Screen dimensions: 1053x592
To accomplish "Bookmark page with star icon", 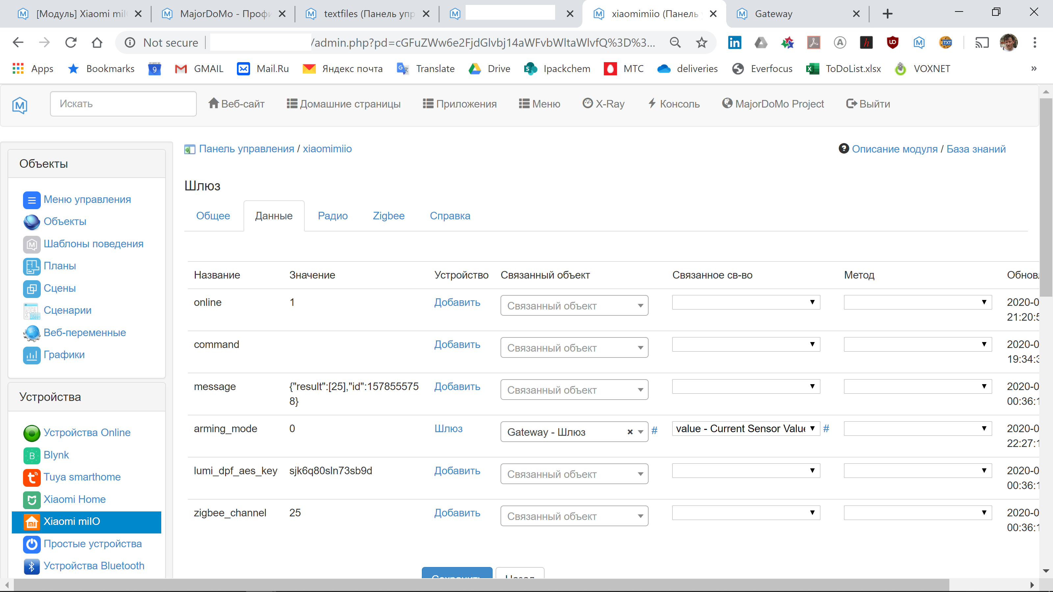I will coord(702,42).
